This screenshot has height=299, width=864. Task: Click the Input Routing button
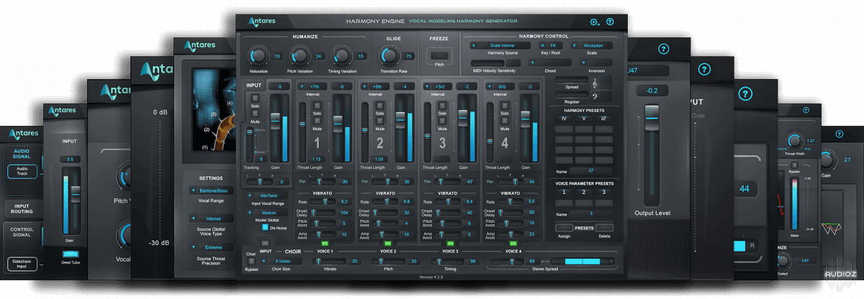click(22, 209)
